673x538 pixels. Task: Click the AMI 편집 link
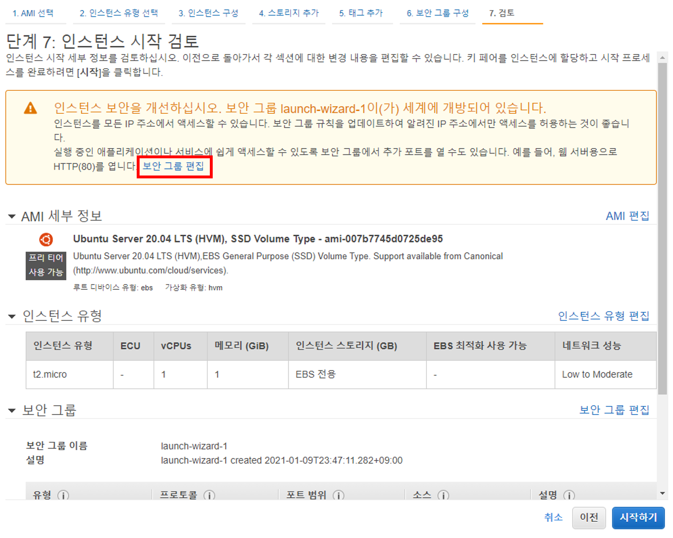tap(628, 216)
